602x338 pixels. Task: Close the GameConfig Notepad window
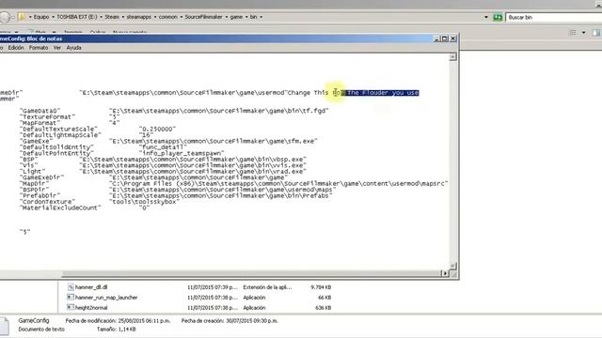[453, 38]
